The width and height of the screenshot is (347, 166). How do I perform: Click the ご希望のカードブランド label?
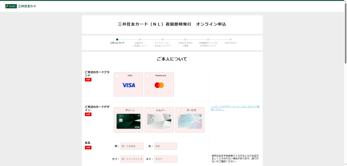97,74
